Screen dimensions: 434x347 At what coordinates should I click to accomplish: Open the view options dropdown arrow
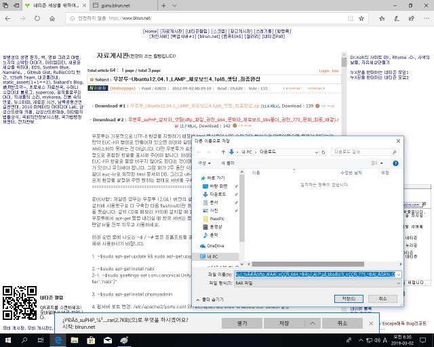382,163
